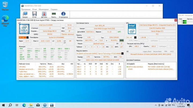Click the Secure Boot label
The height and width of the screenshot is (108, 193).
coord(157,52)
